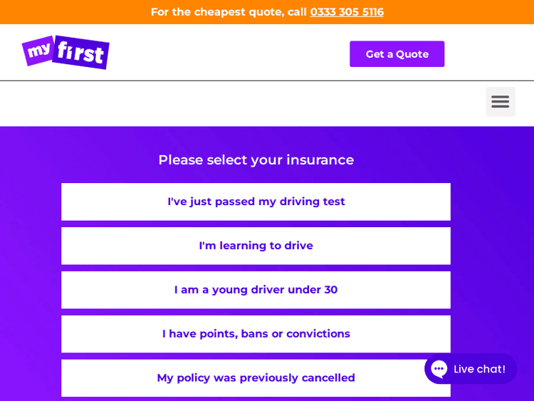Open the 'Live chat!' text label
The width and height of the screenshot is (534, 401).
(479, 369)
